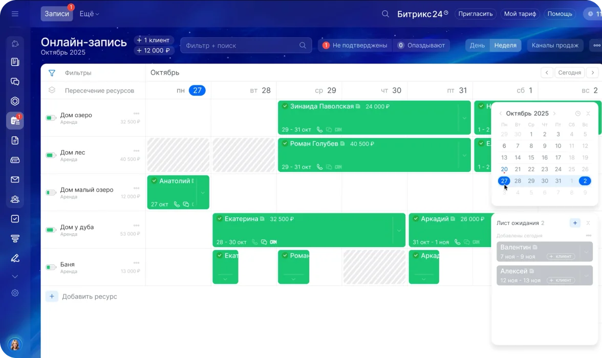Click the funnel icon next to Фильтры
Viewport: 602px width, 358px height.
(x=52, y=73)
